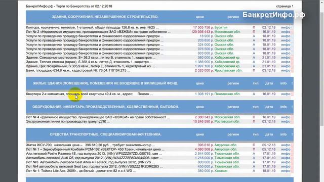This screenshot has width=324, height=182.
Task: Open инфо link for Лот № 4 Московская row
Action: coord(286,117)
